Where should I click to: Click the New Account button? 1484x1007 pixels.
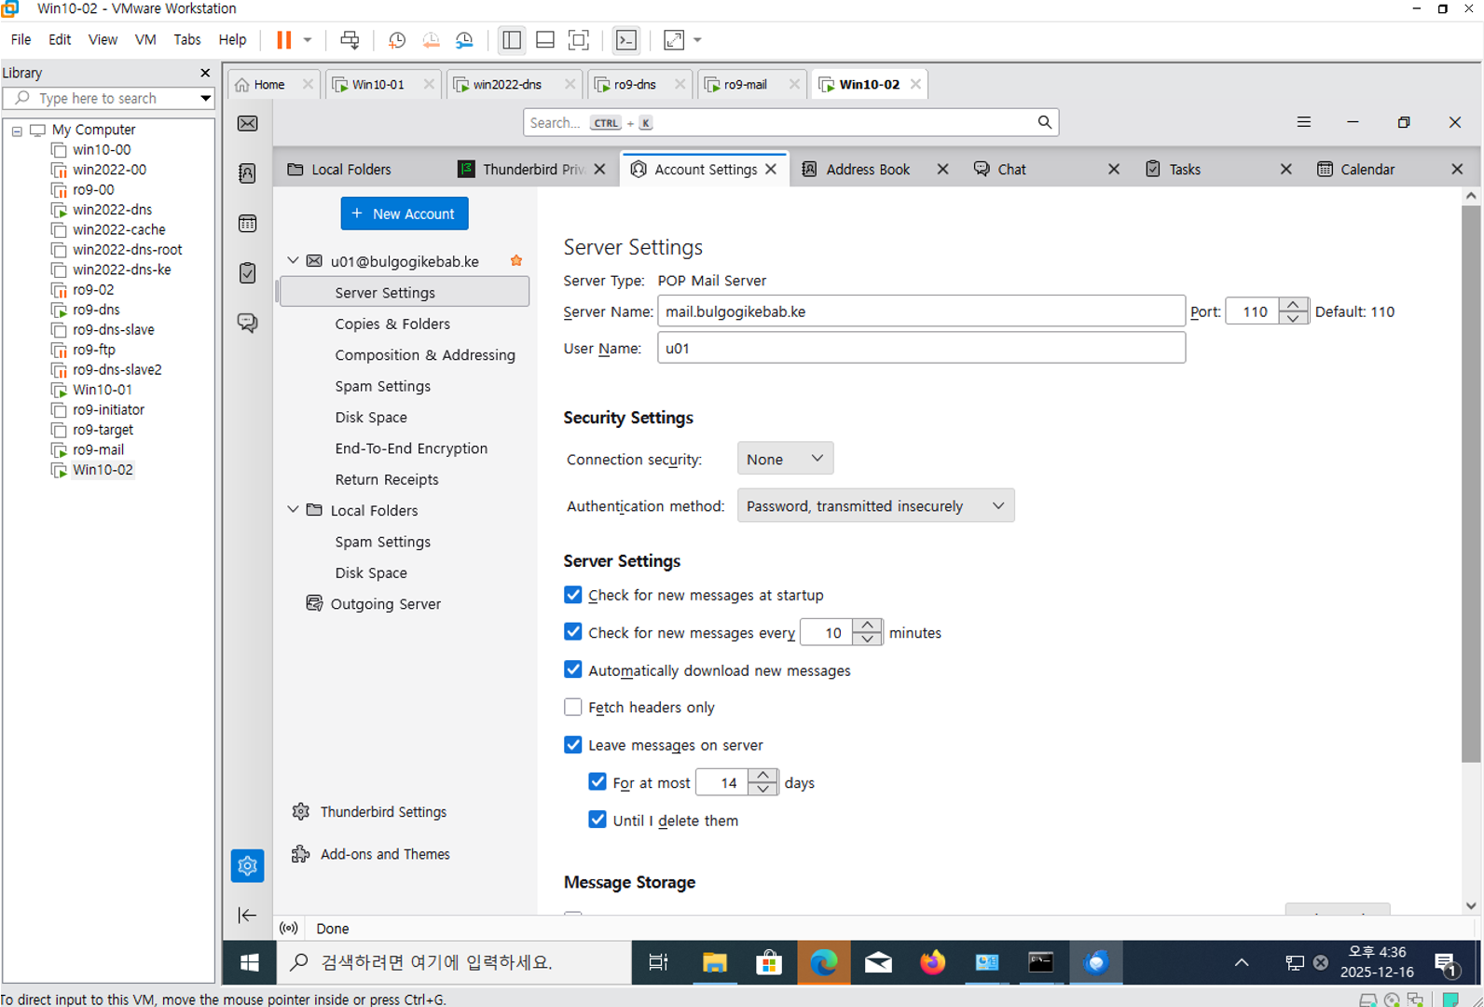[405, 214]
